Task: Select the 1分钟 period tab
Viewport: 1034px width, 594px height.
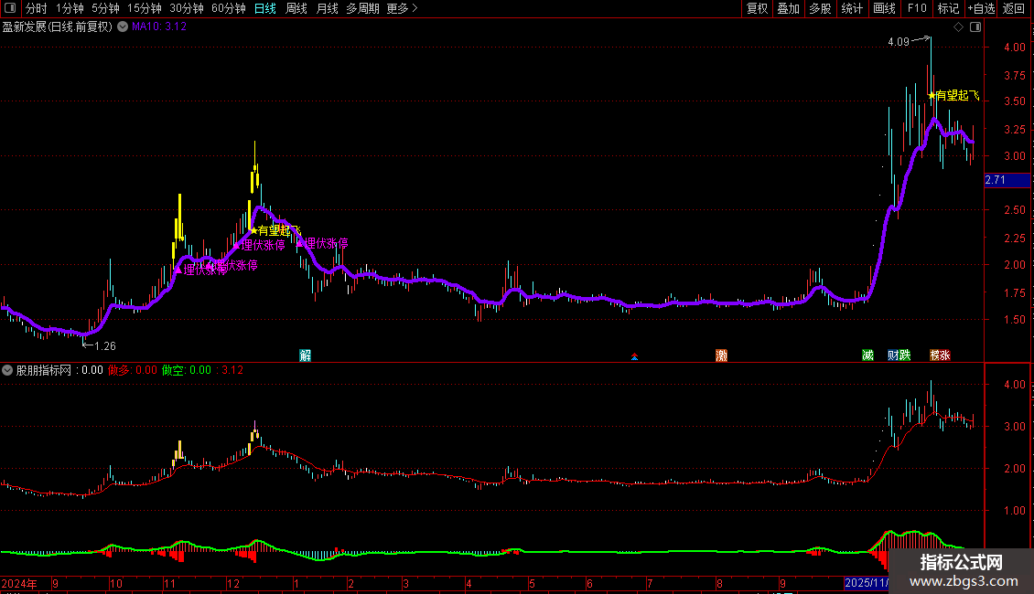Action: point(70,8)
